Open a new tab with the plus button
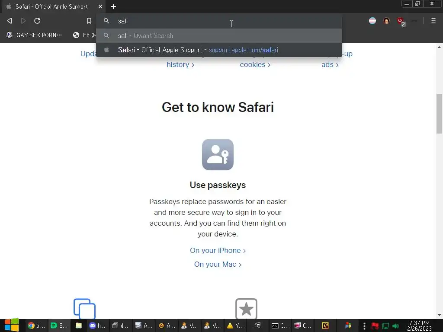The height and width of the screenshot is (332, 443). (113, 6)
